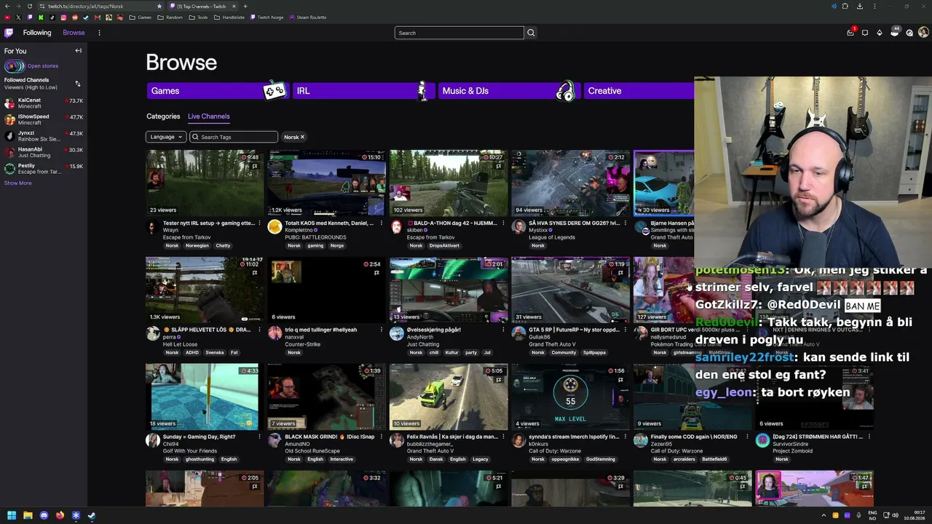
Task: Open Komplettno's PUBG stream thumbnail
Action: tap(326, 183)
